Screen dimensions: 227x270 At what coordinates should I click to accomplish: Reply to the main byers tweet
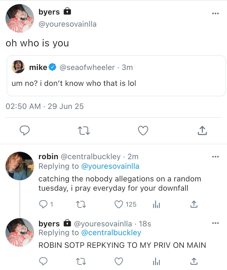[x=25, y=131]
